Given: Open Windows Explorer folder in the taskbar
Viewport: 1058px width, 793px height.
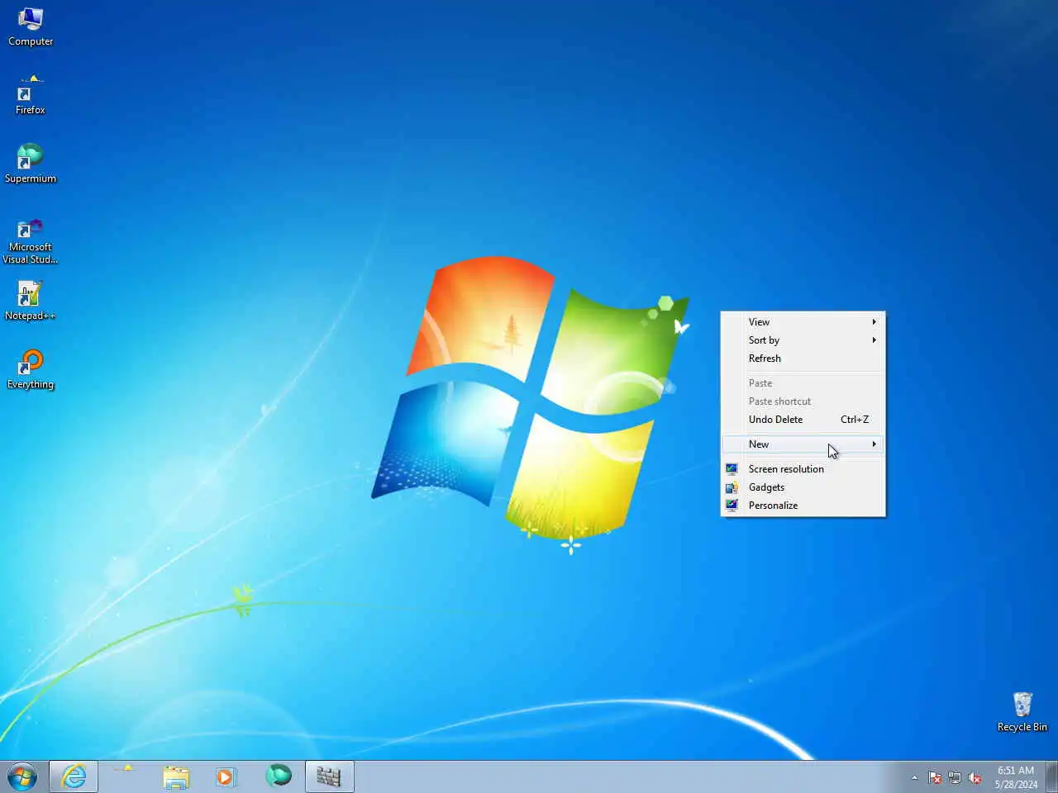Looking at the screenshot, I should pos(176,776).
